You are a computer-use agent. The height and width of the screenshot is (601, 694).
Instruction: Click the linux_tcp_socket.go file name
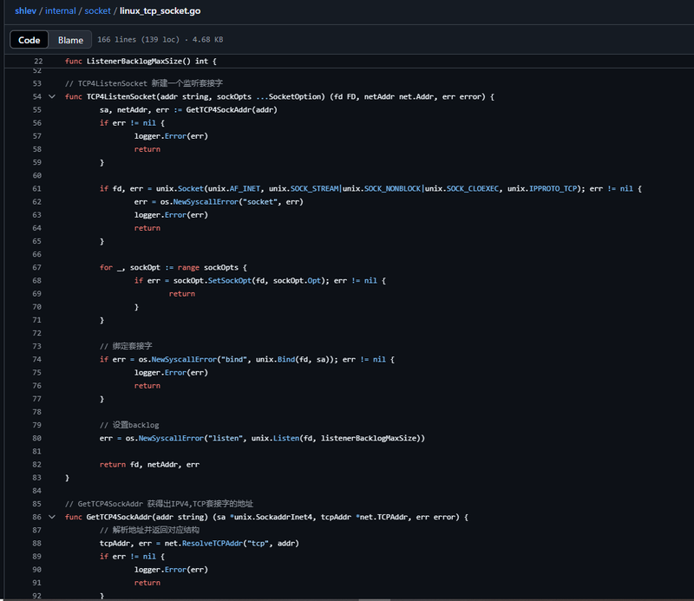160,10
